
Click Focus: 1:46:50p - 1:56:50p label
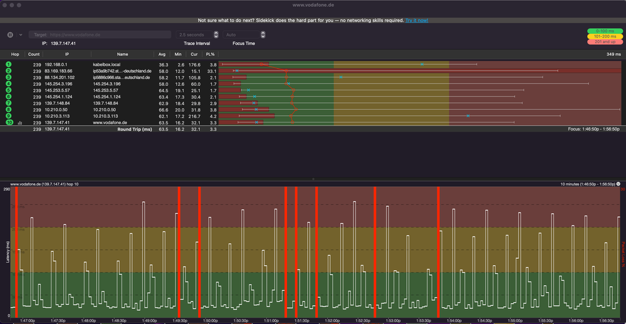pos(593,130)
